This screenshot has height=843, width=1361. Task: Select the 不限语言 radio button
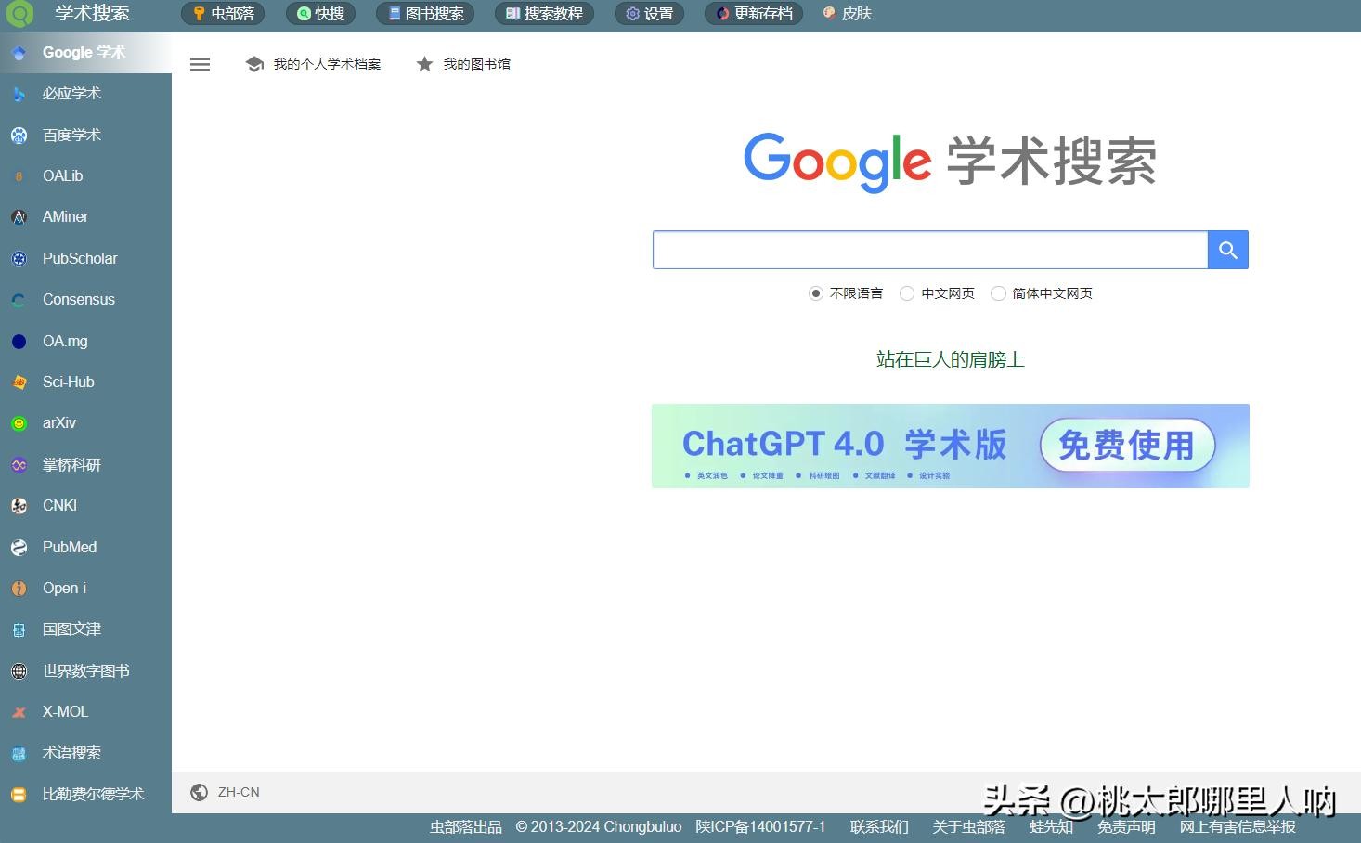[816, 293]
